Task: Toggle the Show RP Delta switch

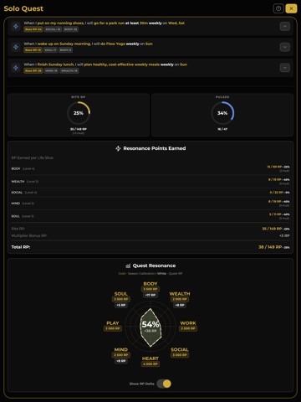Action: tap(164, 384)
